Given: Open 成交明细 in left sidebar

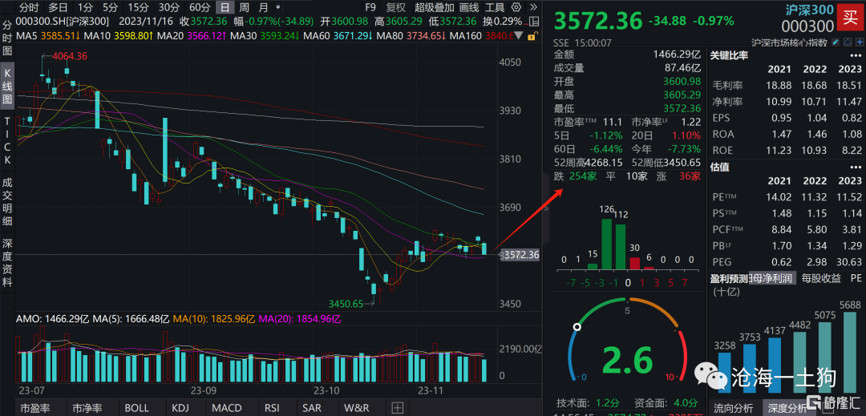Looking at the screenshot, I should coord(7,201).
